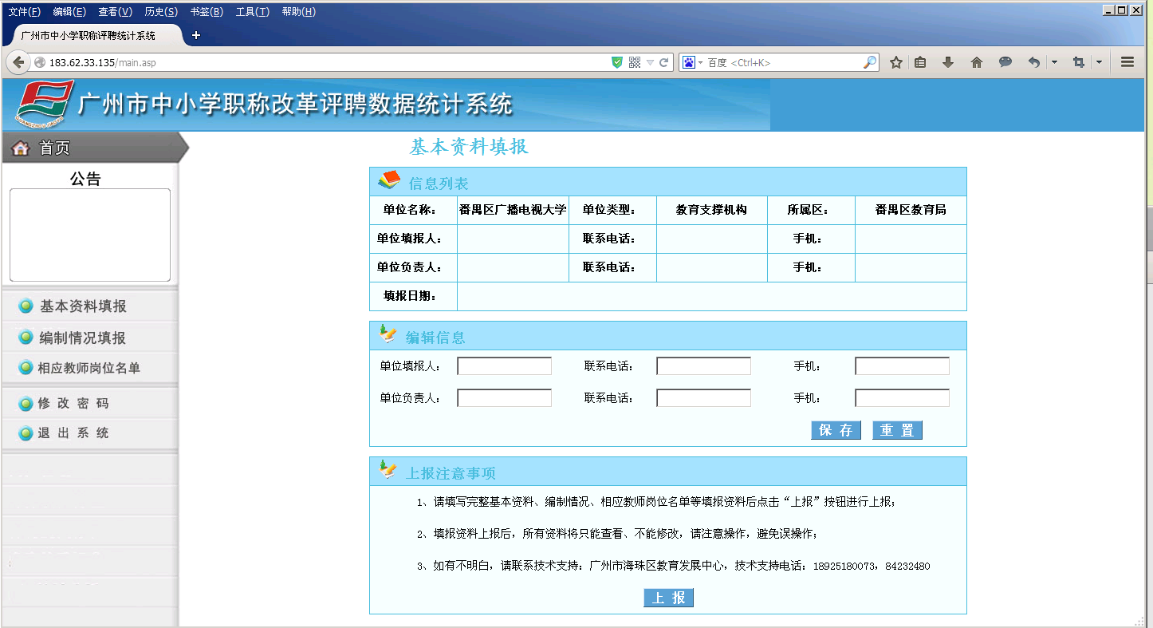Bookmark this page with the star icon

(x=896, y=62)
